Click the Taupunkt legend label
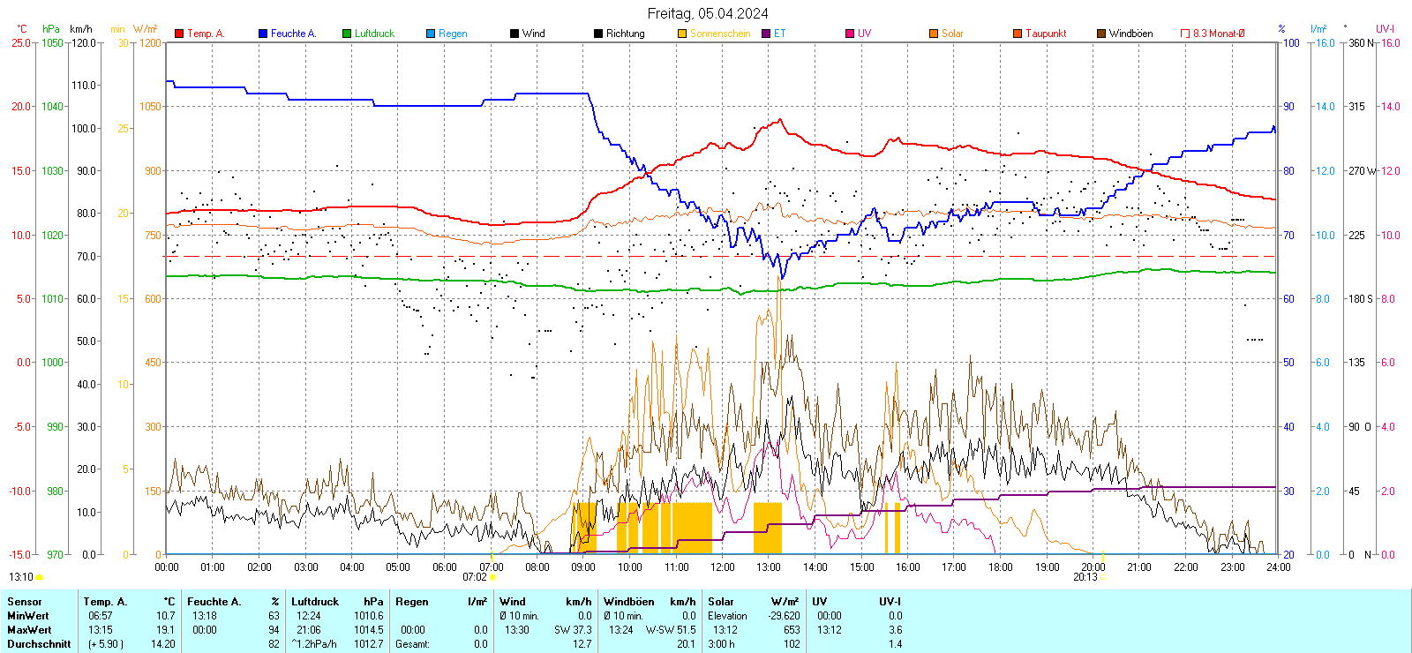The height and width of the screenshot is (653, 1412). point(1046,34)
